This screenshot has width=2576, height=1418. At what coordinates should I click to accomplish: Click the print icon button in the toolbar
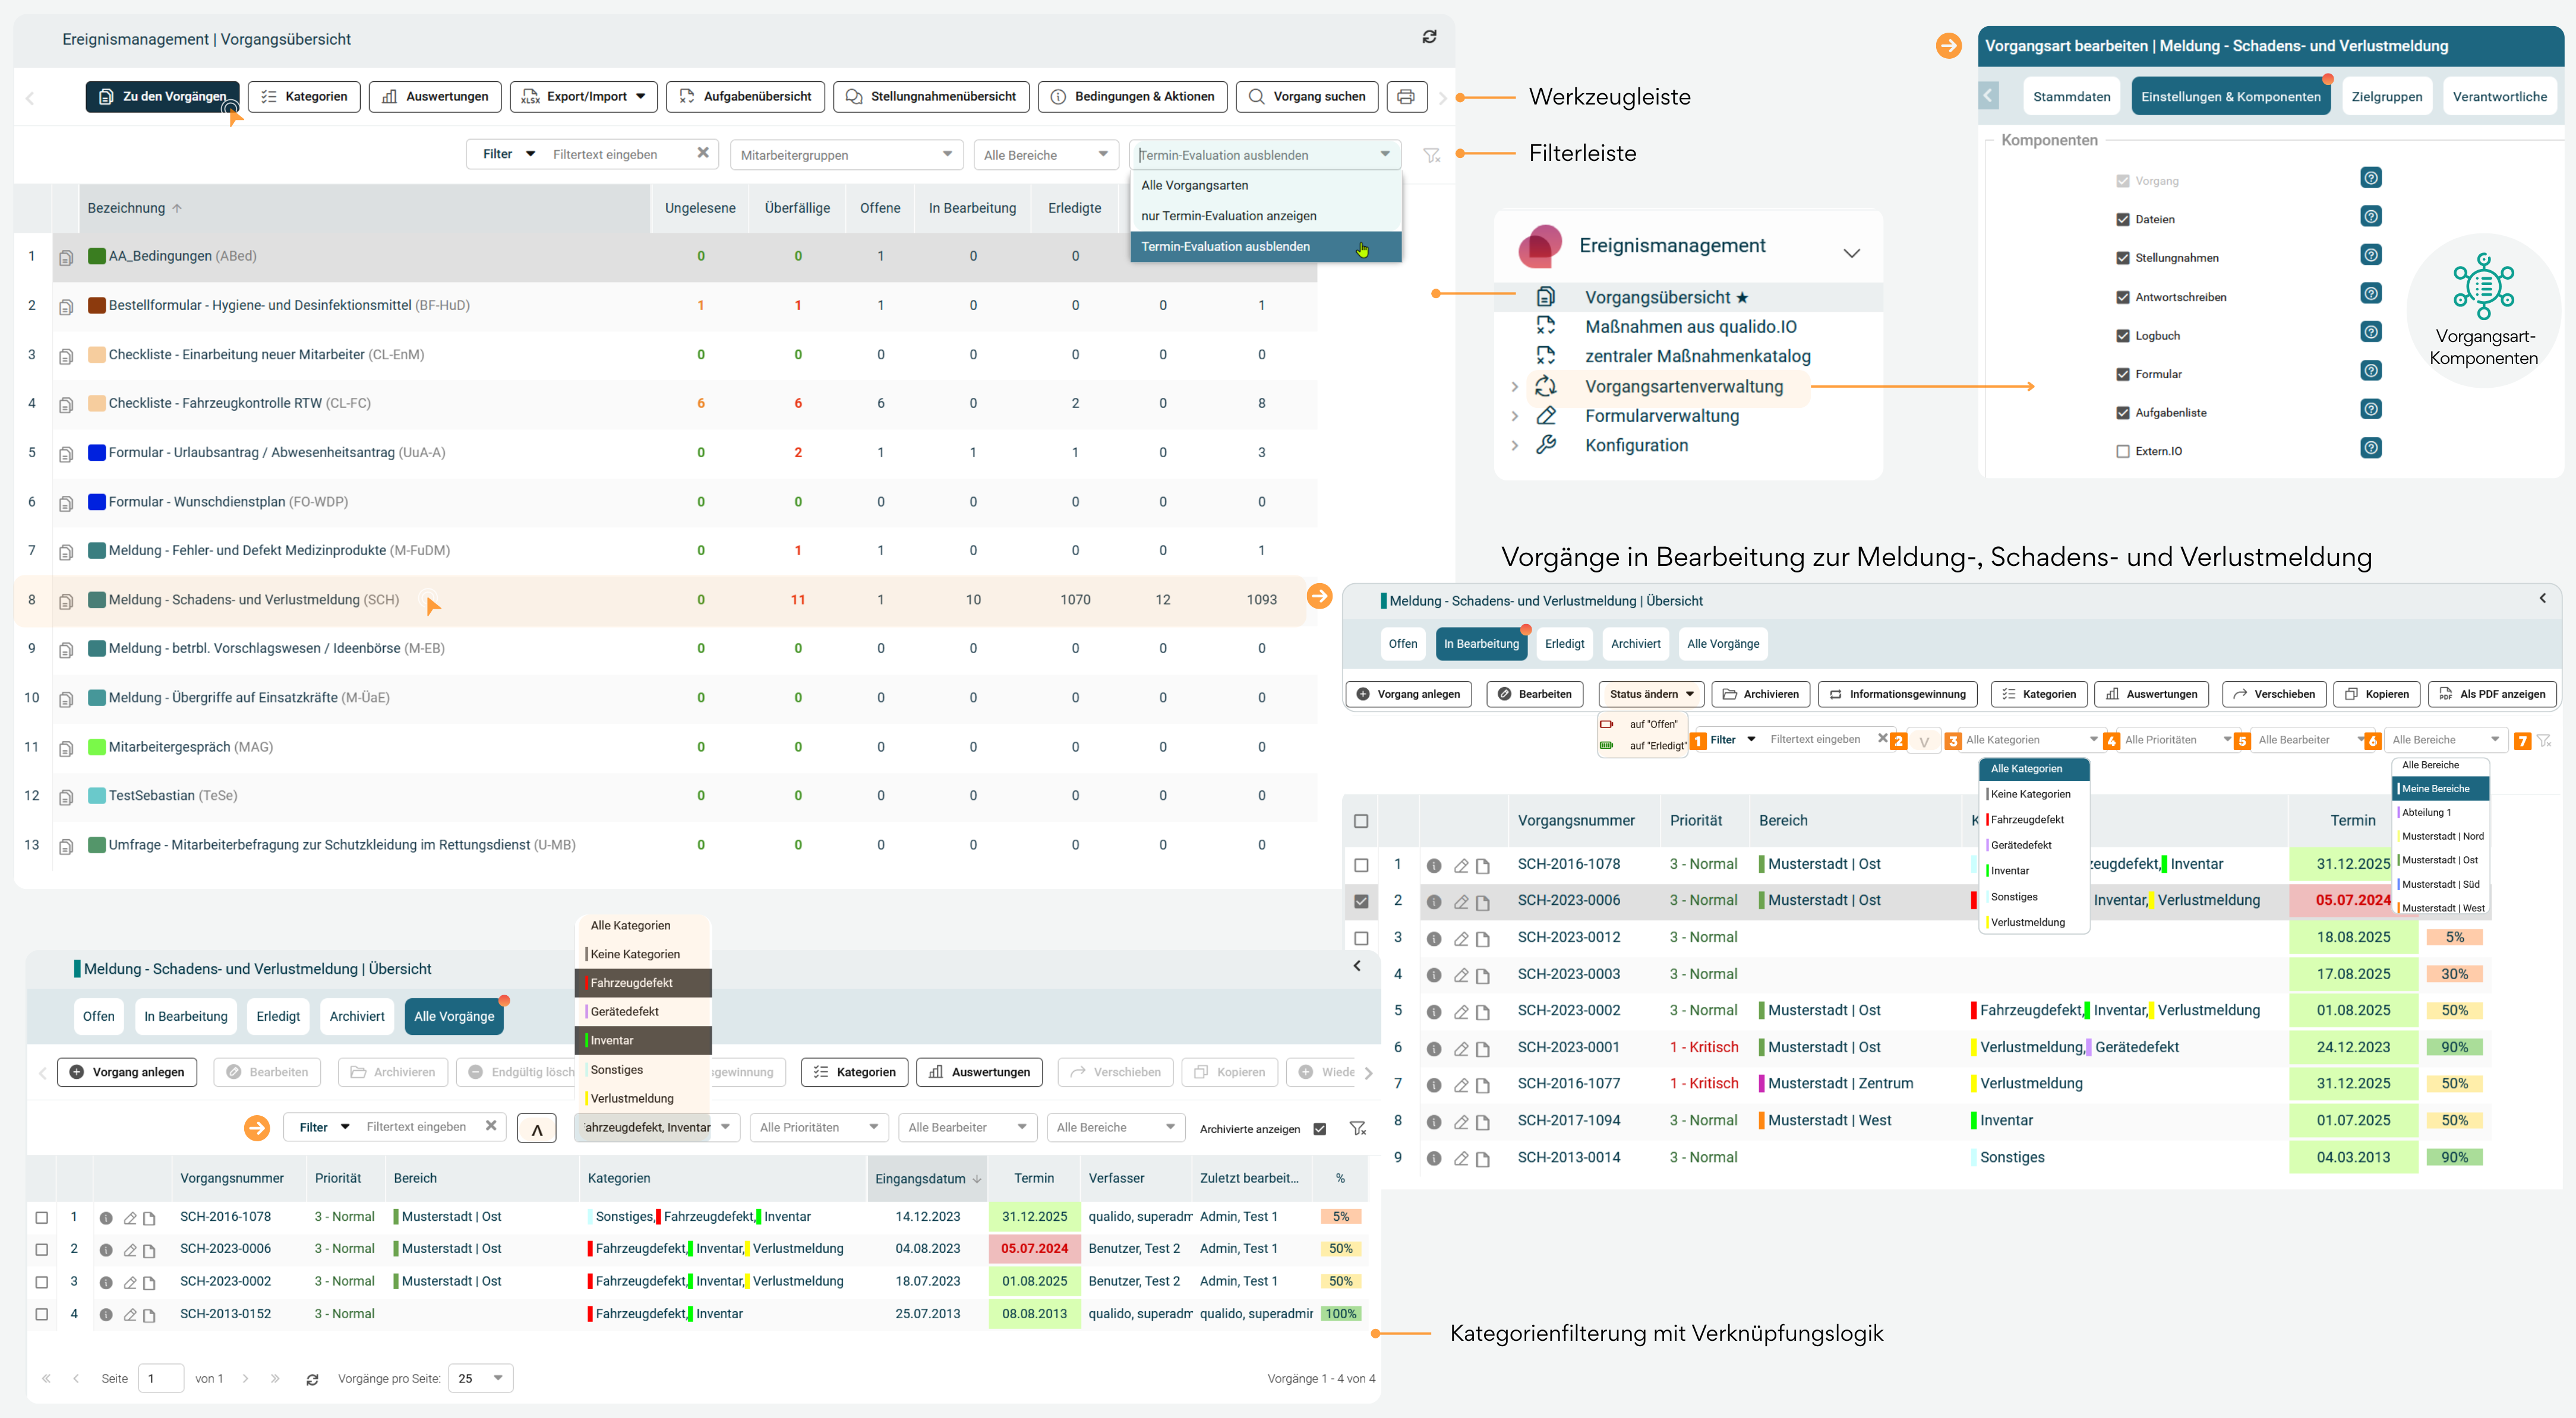(x=1405, y=97)
